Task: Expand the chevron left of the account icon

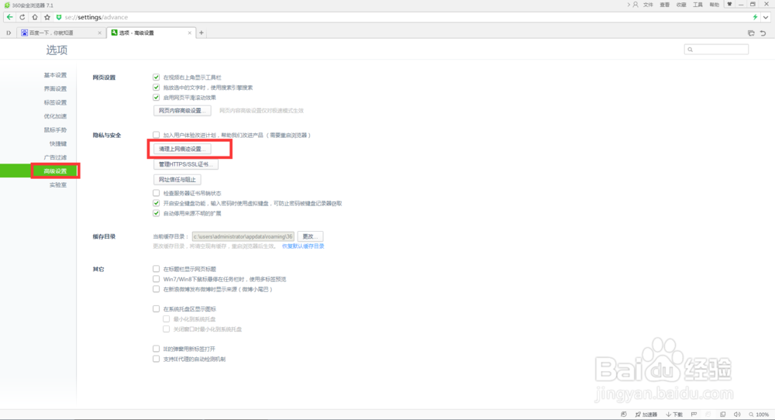Action: point(629,5)
